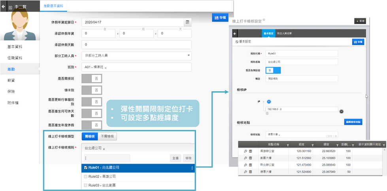This screenshot has height=191, width=387.
Task: Click the 備註 field showing 預設規則
Action: (x=302, y=79)
